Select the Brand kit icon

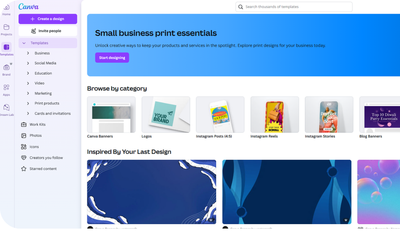6,67
